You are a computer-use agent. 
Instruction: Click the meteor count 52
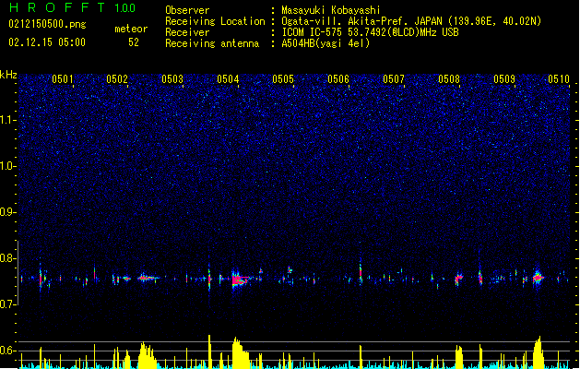134,42
